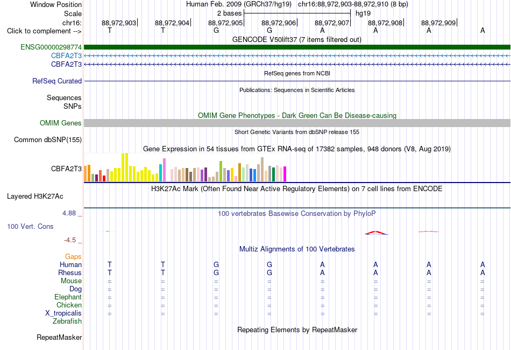Click the -4.5 PhyloP lower limit value
Viewport: 511px width, 350px height.
pos(70,240)
